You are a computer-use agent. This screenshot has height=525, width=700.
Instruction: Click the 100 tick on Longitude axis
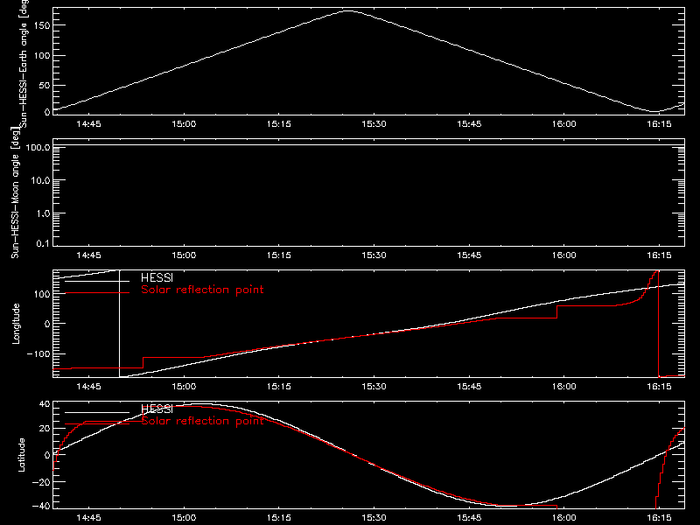pos(42,294)
